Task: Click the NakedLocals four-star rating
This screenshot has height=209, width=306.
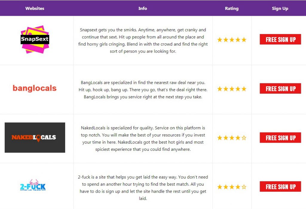Action: pyautogui.click(x=232, y=138)
